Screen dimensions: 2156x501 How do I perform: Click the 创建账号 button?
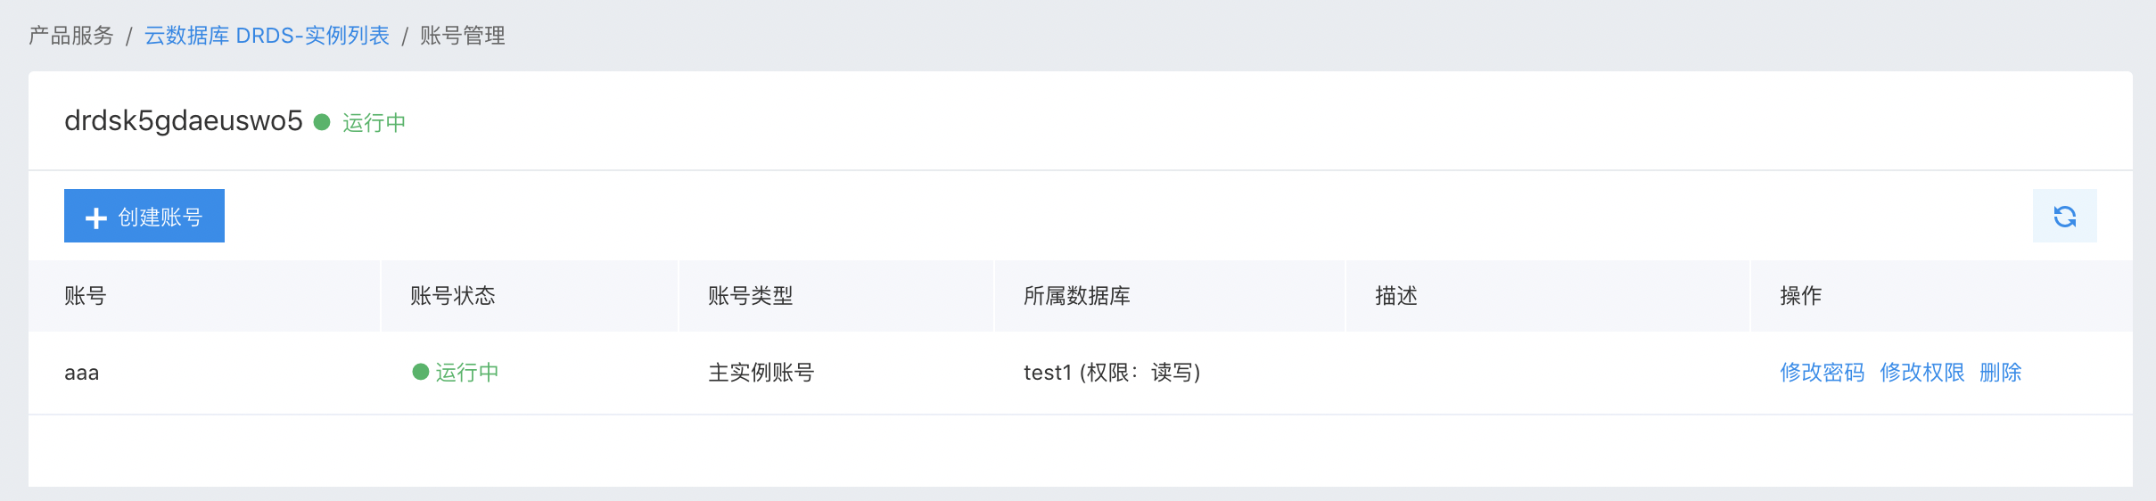click(144, 216)
